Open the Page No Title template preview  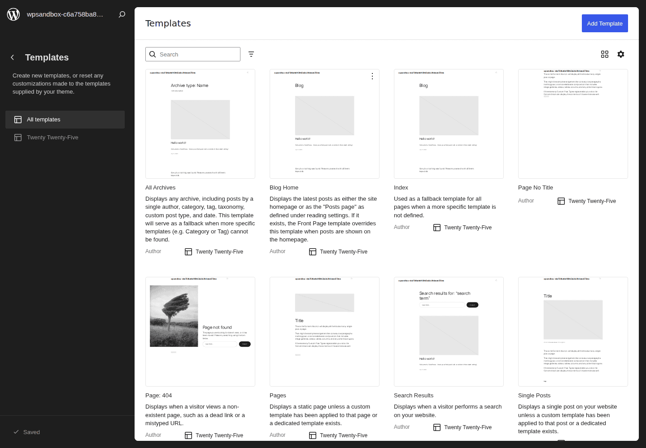coord(573,124)
